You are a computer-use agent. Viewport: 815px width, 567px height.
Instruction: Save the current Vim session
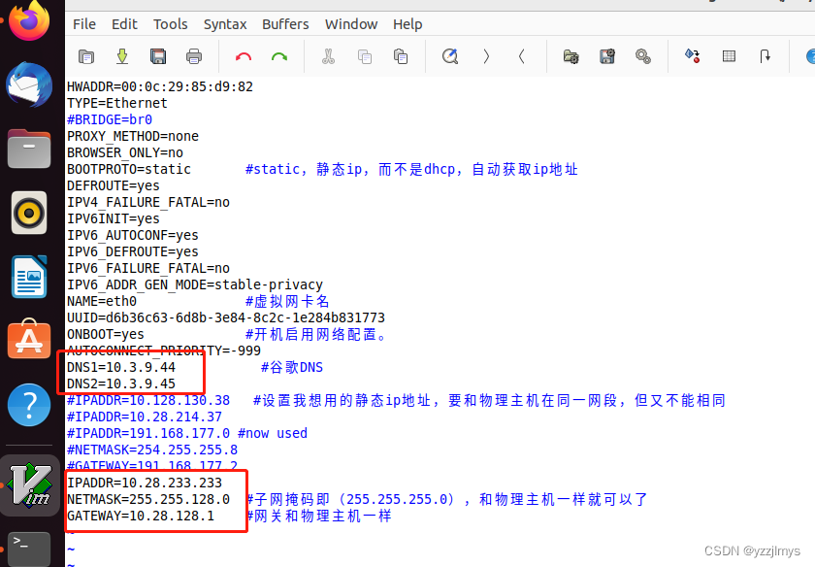tap(606, 56)
